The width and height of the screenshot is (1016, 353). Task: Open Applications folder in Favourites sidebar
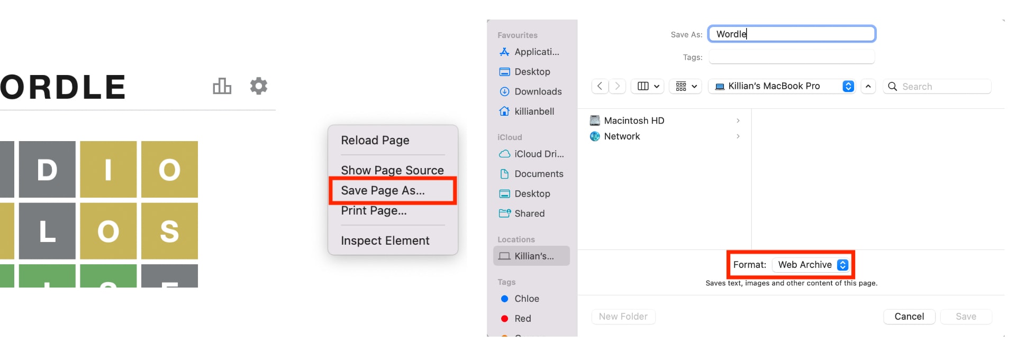[x=536, y=52]
